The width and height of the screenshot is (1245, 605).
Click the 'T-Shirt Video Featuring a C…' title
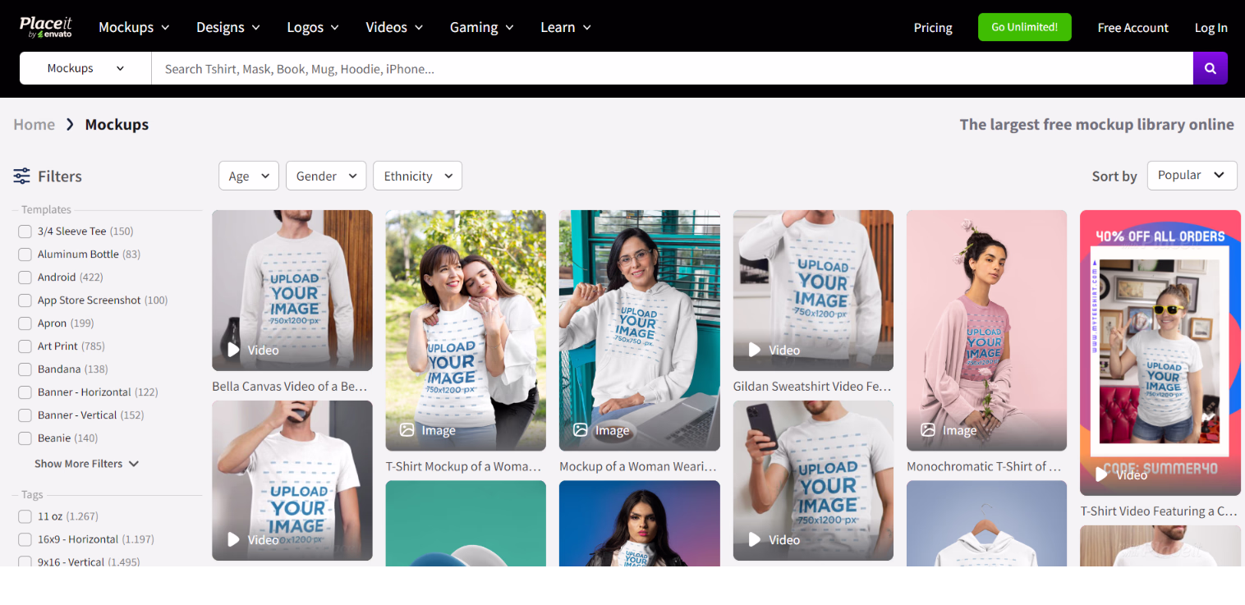(1159, 511)
